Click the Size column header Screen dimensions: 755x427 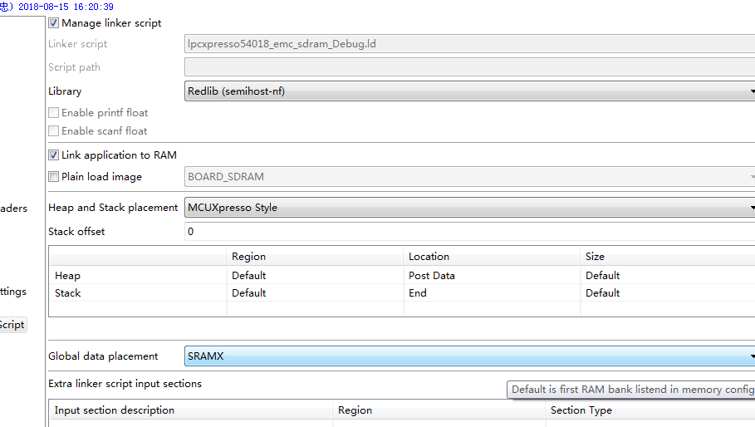pyautogui.click(x=668, y=257)
